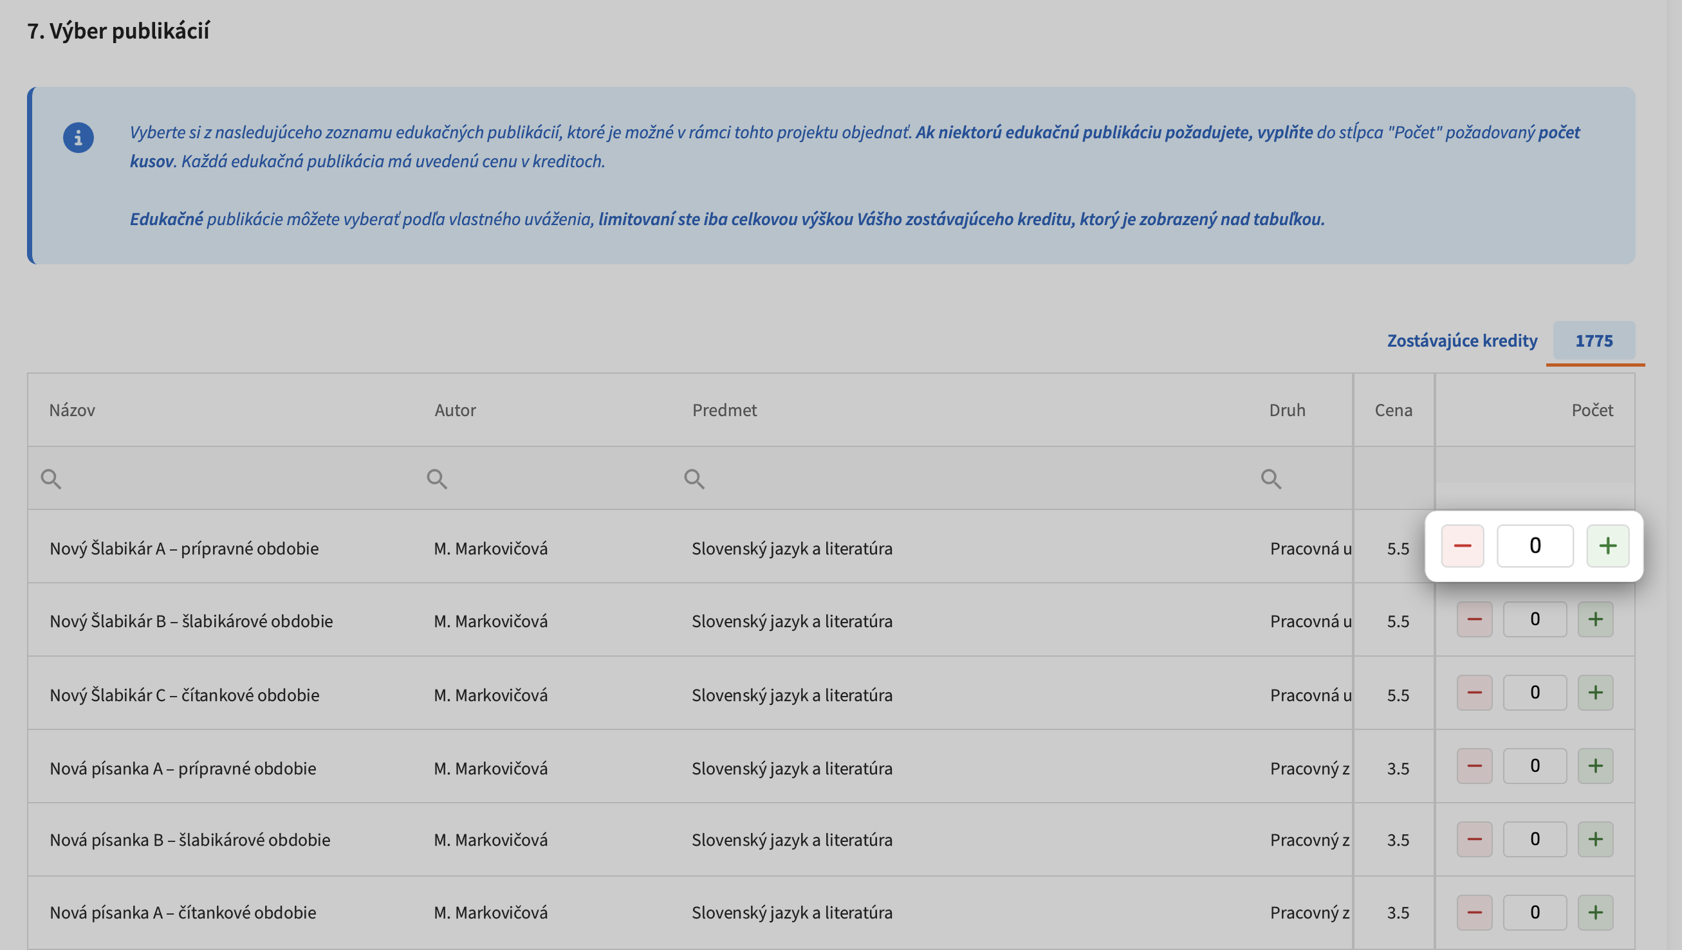Decrement Nová písanka A čítankové obdobie count

coord(1474,912)
